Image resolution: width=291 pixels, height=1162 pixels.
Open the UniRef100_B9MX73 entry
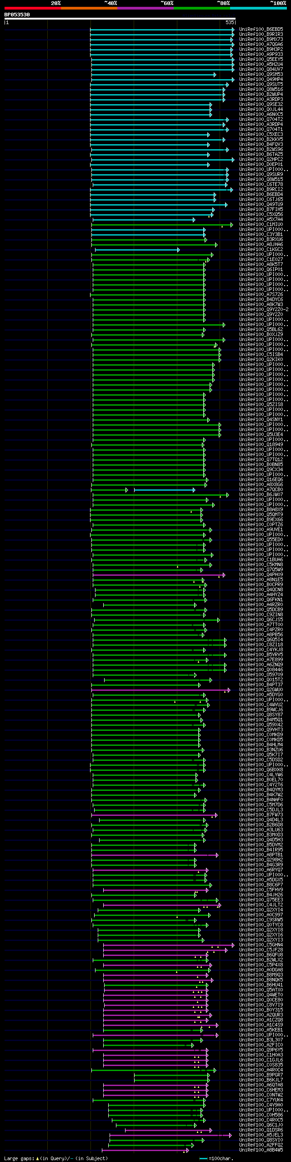tap(261, 40)
